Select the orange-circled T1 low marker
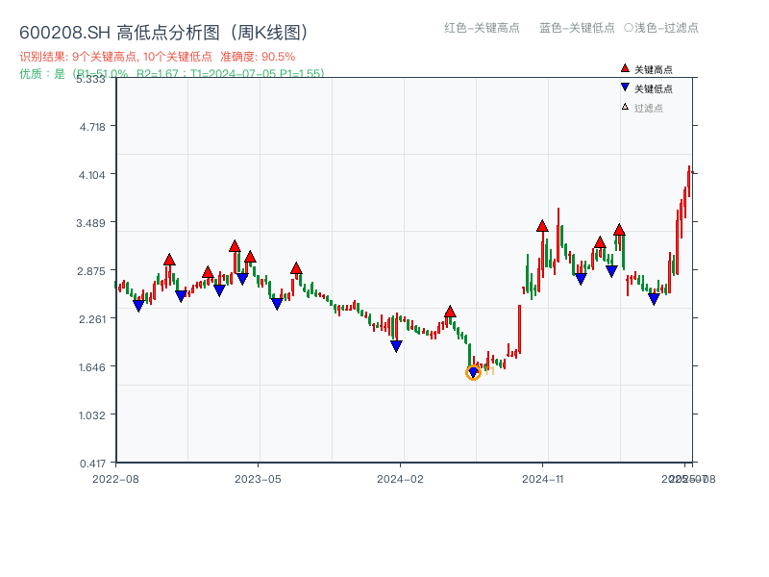Viewport: 769px width, 577px height. pos(473,373)
